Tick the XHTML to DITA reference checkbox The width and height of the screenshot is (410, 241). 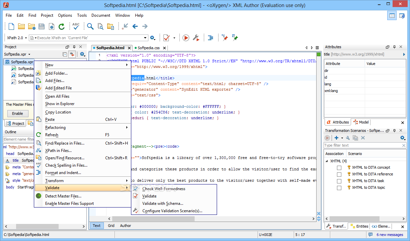coord(339,174)
